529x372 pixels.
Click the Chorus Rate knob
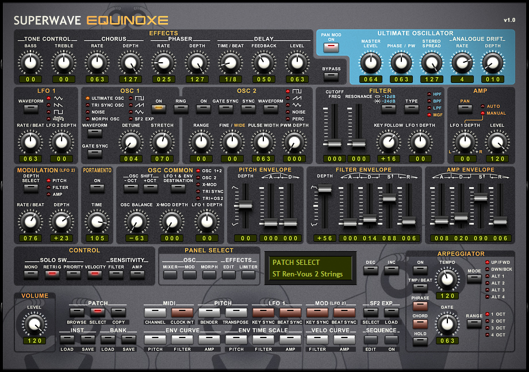(97, 62)
